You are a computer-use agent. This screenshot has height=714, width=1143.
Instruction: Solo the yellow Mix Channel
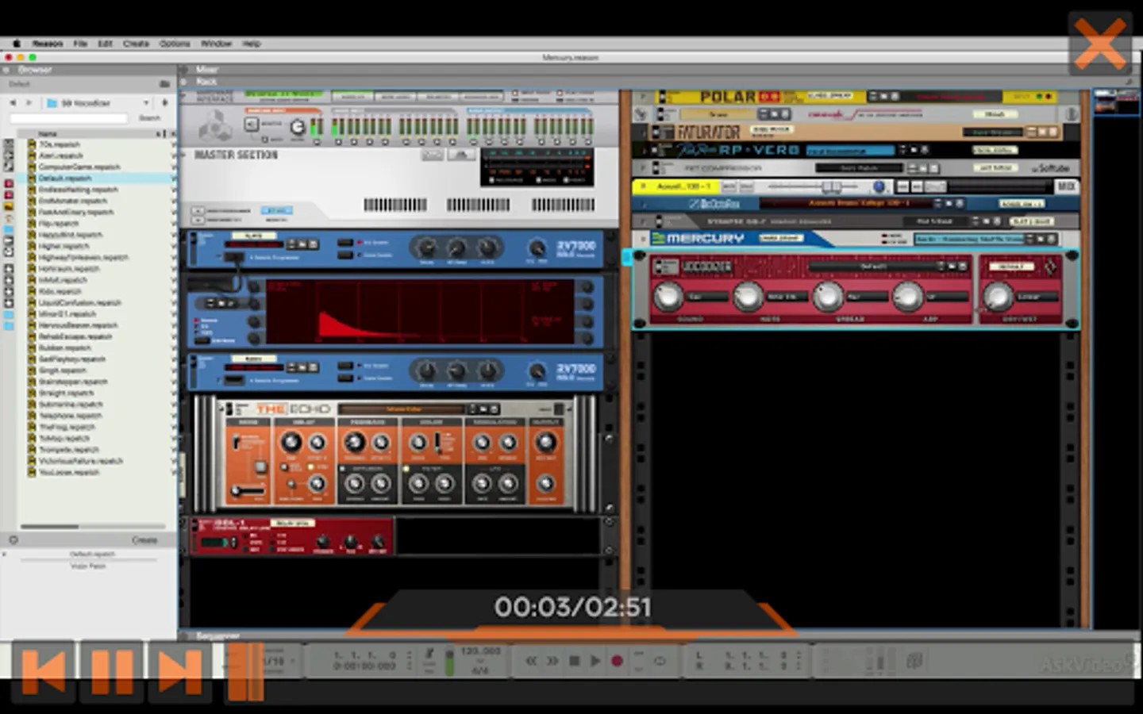pos(745,186)
